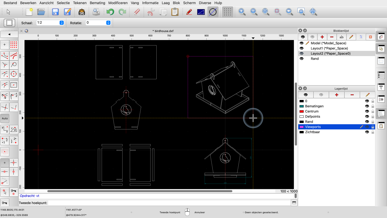387x218 pixels.
Task: Click the Auto snap button
Action: 5,119
